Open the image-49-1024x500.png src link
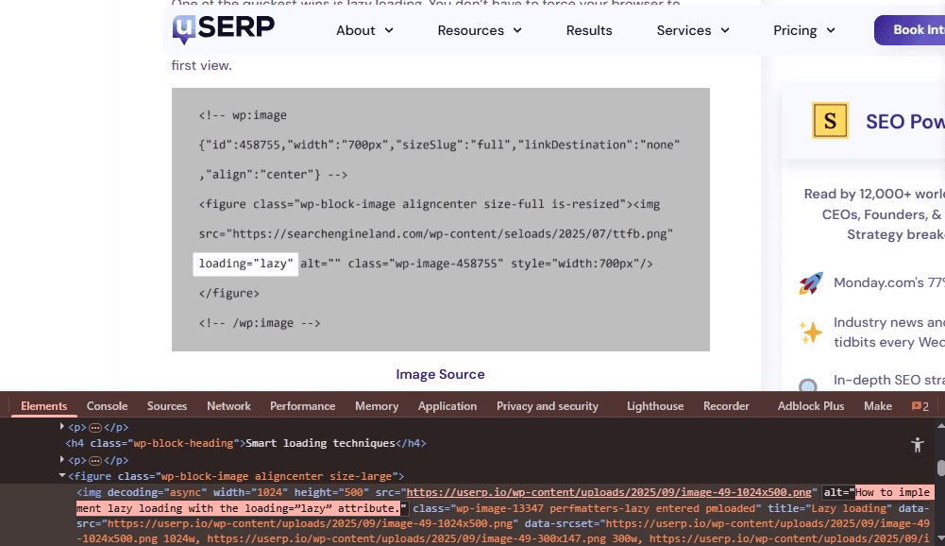The image size is (945, 546). point(609,492)
